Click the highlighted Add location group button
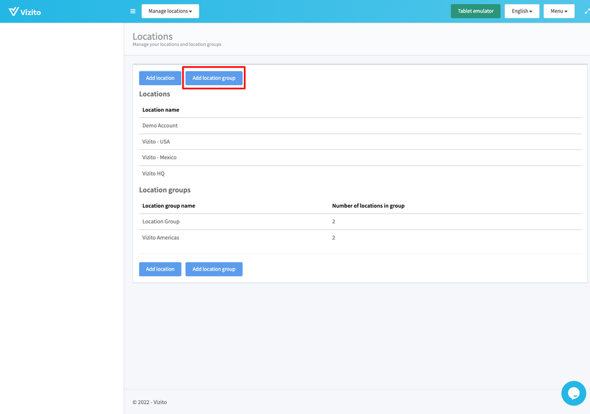 (x=214, y=77)
